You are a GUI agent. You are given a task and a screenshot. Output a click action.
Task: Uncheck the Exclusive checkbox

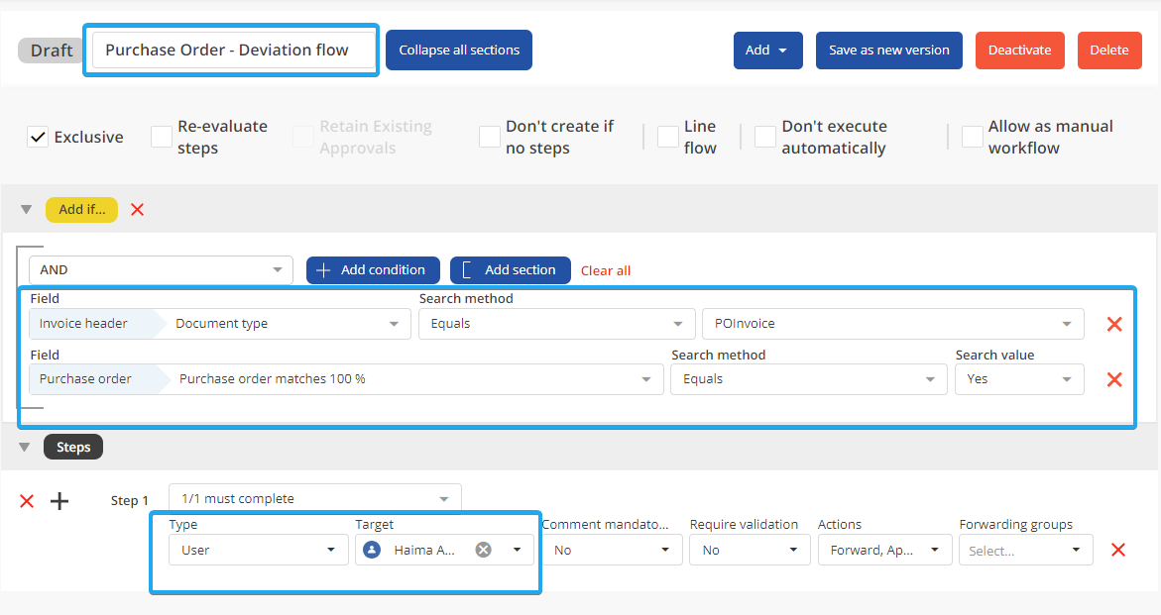point(38,138)
